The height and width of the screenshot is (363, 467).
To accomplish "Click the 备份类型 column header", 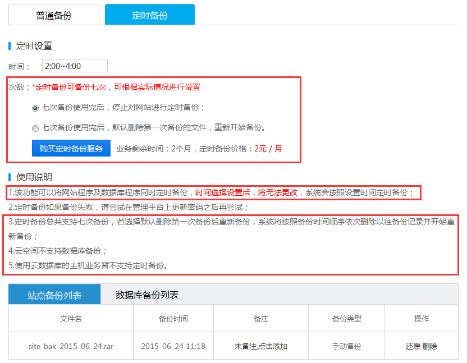I will [x=346, y=319].
